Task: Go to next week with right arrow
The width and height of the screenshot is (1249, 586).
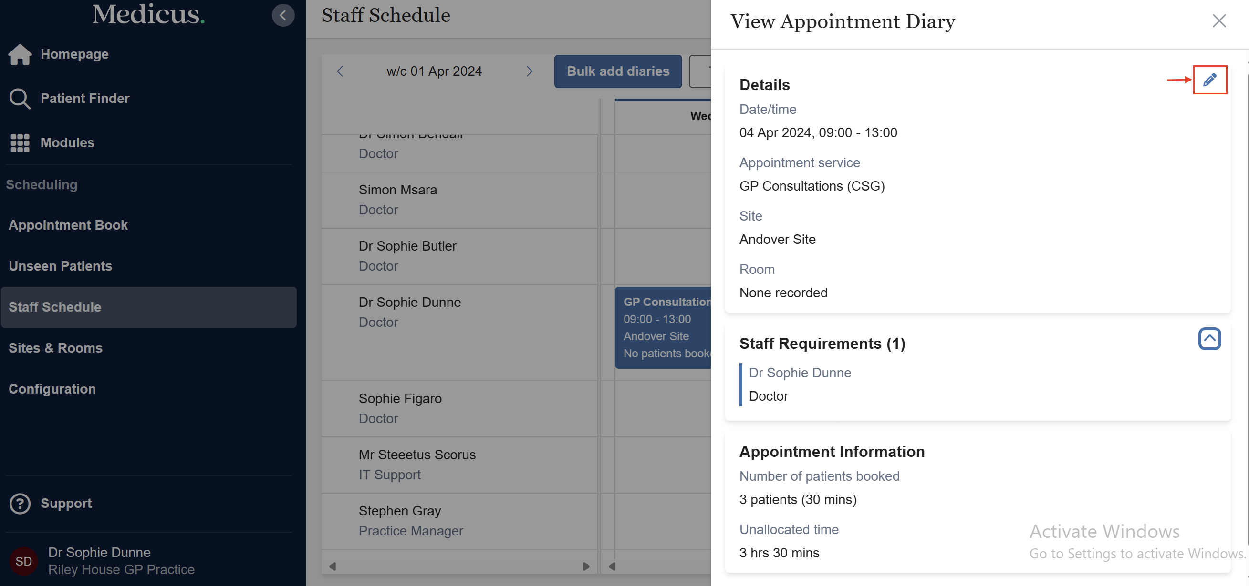Action: [530, 71]
